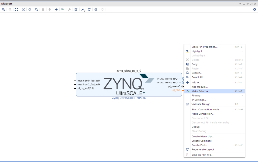Click the toolbar Regenerate Layout refresh icon
This screenshot has height=162, width=258.
pos(89,9)
